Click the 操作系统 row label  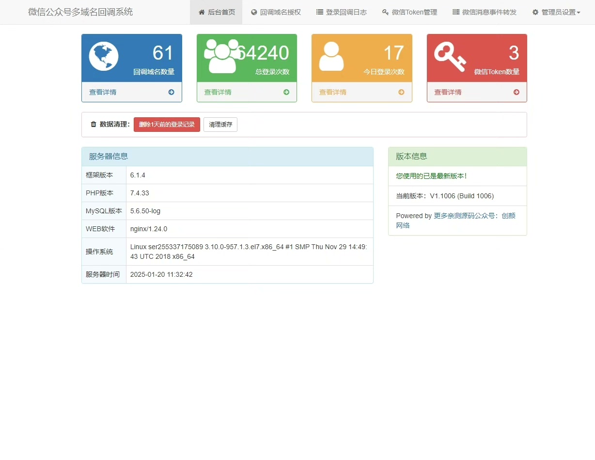pyautogui.click(x=99, y=252)
